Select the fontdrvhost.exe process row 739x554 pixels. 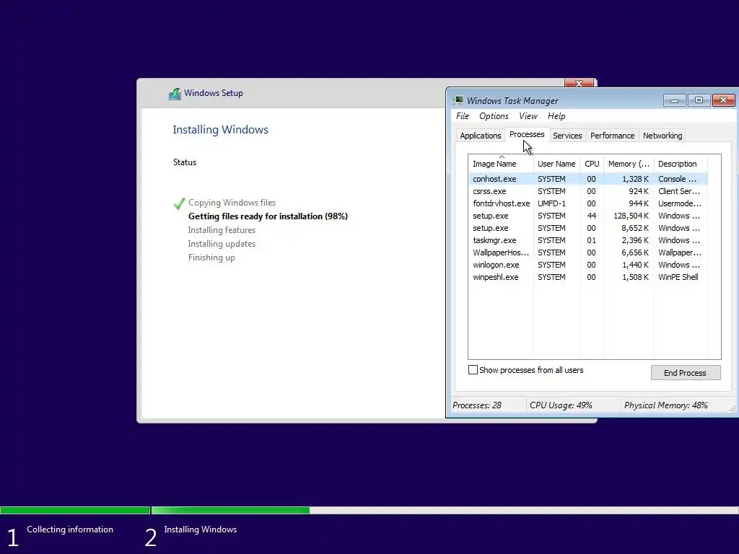588,203
